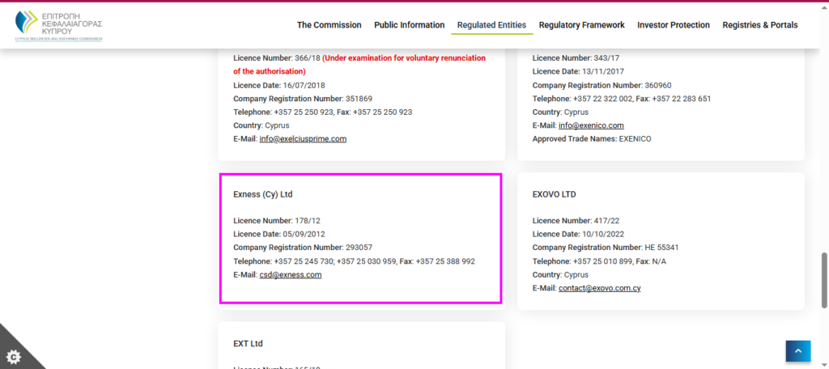Open the EXT Ltd entry
This screenshot has height=369, width=829.
pos(248,344)
